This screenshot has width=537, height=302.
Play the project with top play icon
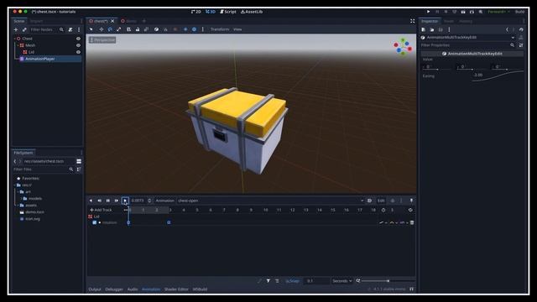pyautogui.click(x=428, y=12)
